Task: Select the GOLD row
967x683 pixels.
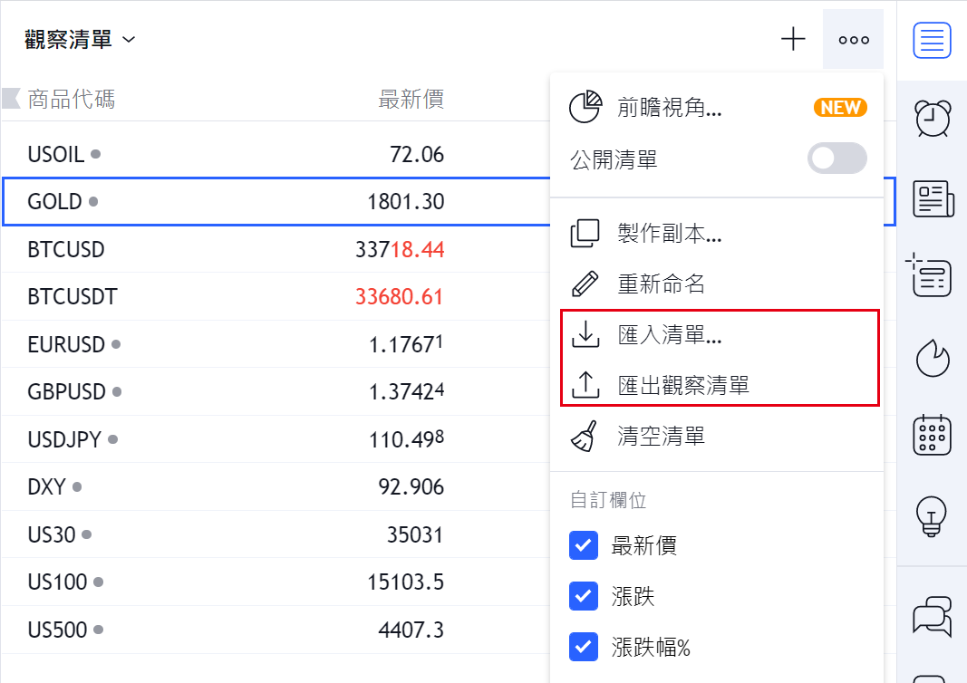Action: click(x=276, y=202)
